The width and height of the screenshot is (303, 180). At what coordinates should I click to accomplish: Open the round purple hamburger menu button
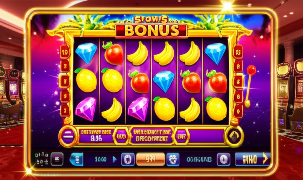tap(68, 136)
